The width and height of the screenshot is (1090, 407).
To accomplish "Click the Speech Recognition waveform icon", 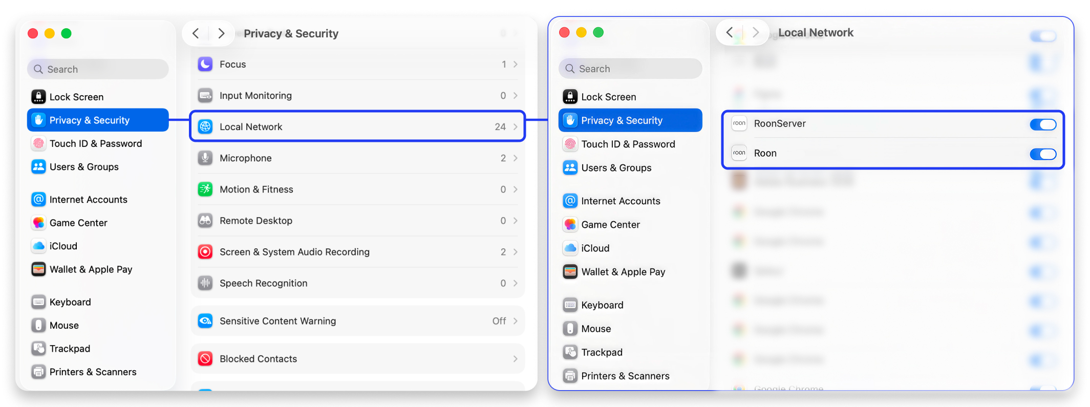I will coord(205,283).
